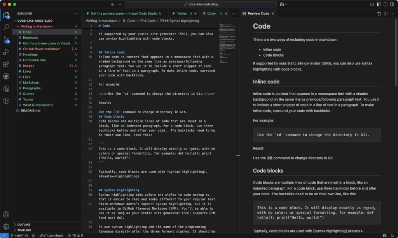Click the Writing in Markdown breadcrumb
The image size is (398, 238).
coord(101,21)
